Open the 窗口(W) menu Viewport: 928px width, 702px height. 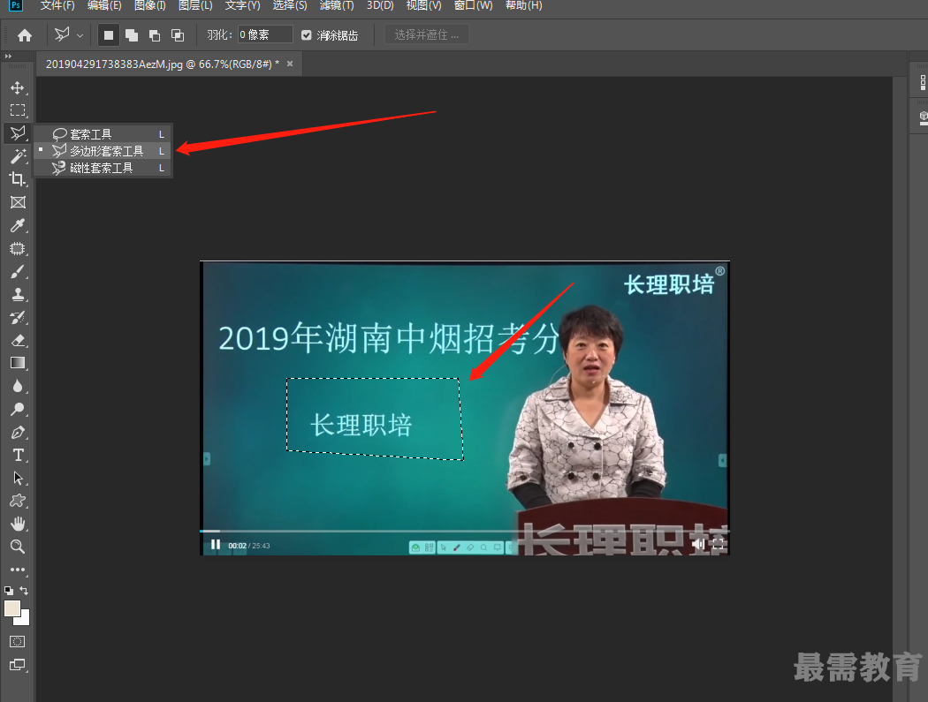coord(474,5)
